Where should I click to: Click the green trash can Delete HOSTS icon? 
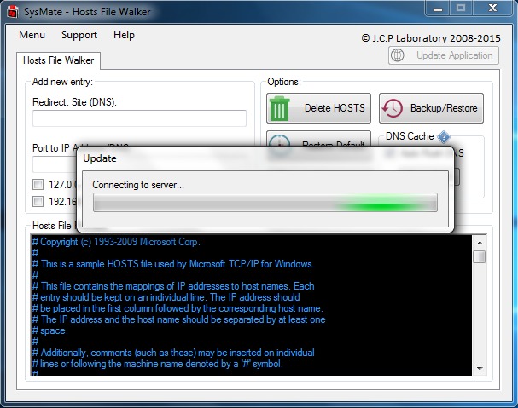click(280, 108)
